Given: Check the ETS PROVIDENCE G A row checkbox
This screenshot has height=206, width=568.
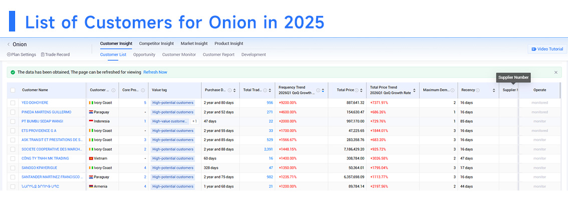Looking at the screenshot, I should point(13,131).
